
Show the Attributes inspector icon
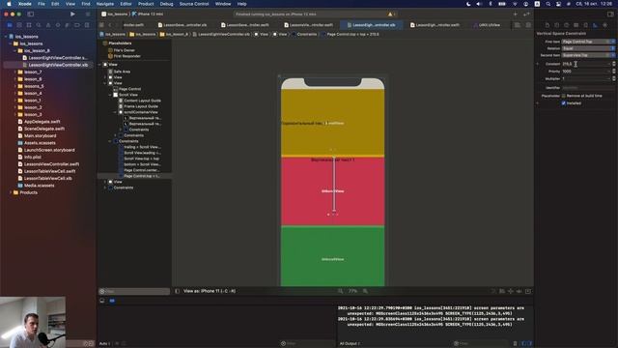point(586,25)
